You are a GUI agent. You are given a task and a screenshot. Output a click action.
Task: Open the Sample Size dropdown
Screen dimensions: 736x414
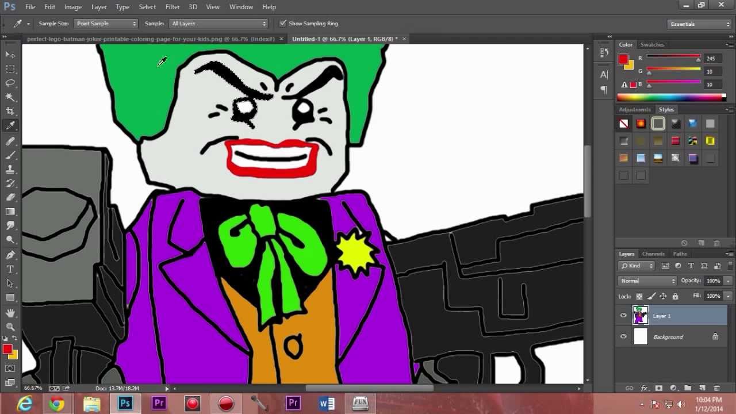[106, 24]
